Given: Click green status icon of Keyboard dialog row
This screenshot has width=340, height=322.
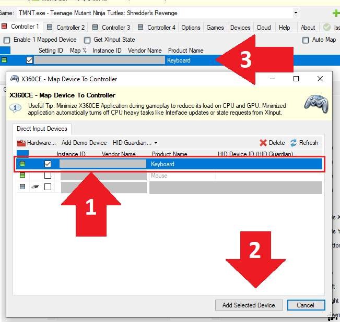Looking at the screenshot, I should coord(22,164).
